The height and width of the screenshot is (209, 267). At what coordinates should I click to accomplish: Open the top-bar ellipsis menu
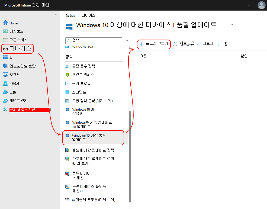click(x=250, y=5)
